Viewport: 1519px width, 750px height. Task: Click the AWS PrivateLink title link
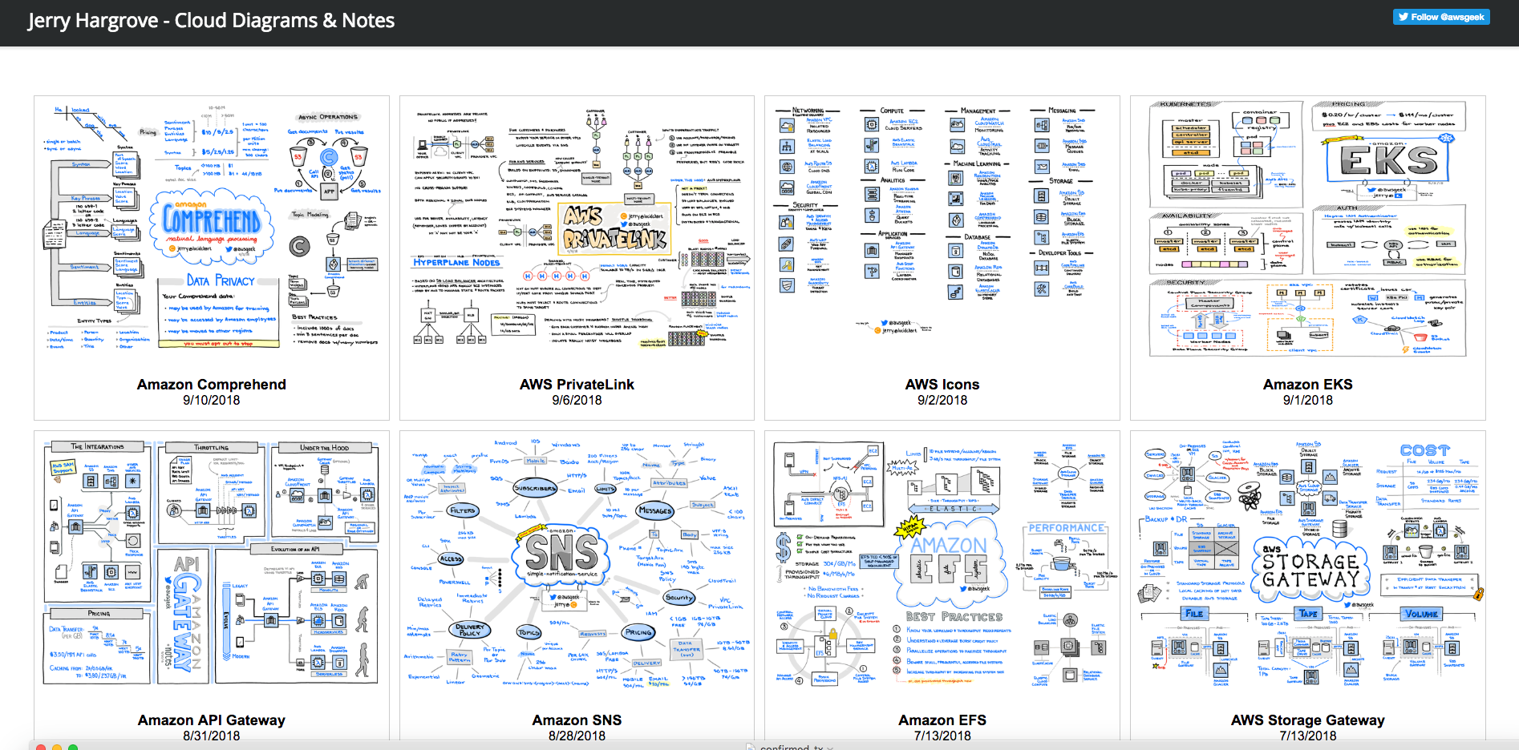coord(577,385)
